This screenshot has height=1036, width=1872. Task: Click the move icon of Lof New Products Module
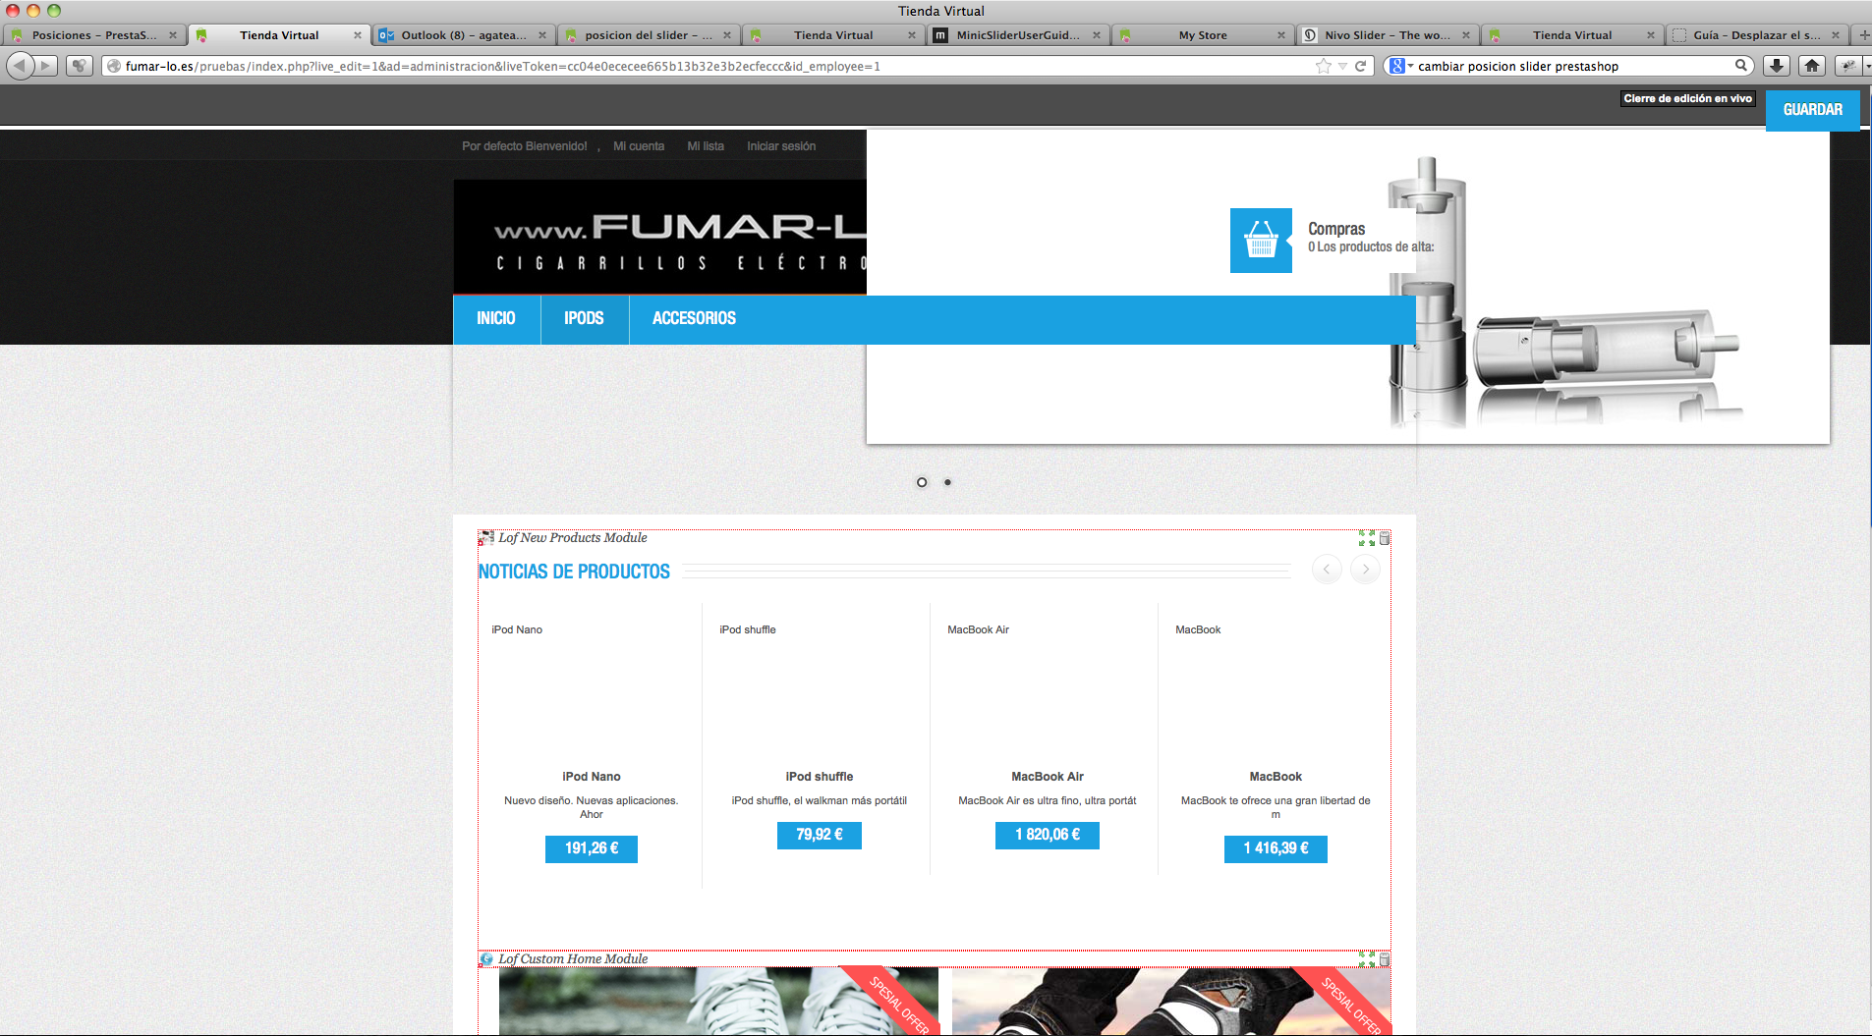(1367, 538)
